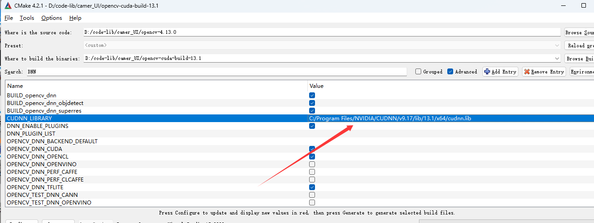The width and height of the screenshot is (594, 223).
Task: Open the File menu
Action: [9, 18]
